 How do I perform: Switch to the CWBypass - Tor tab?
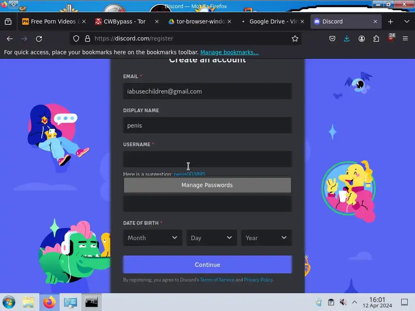coord(124,21)
